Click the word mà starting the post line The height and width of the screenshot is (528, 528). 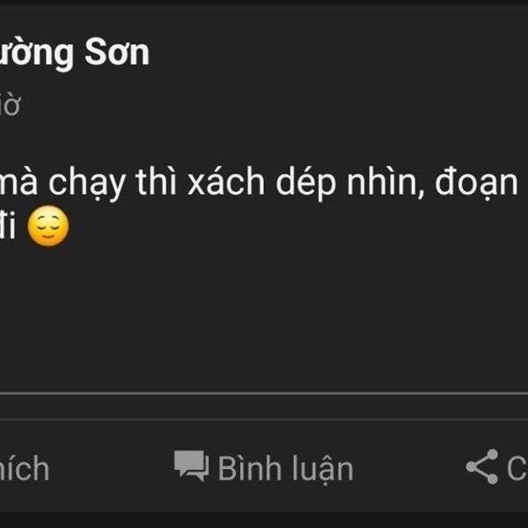point(18,184)
